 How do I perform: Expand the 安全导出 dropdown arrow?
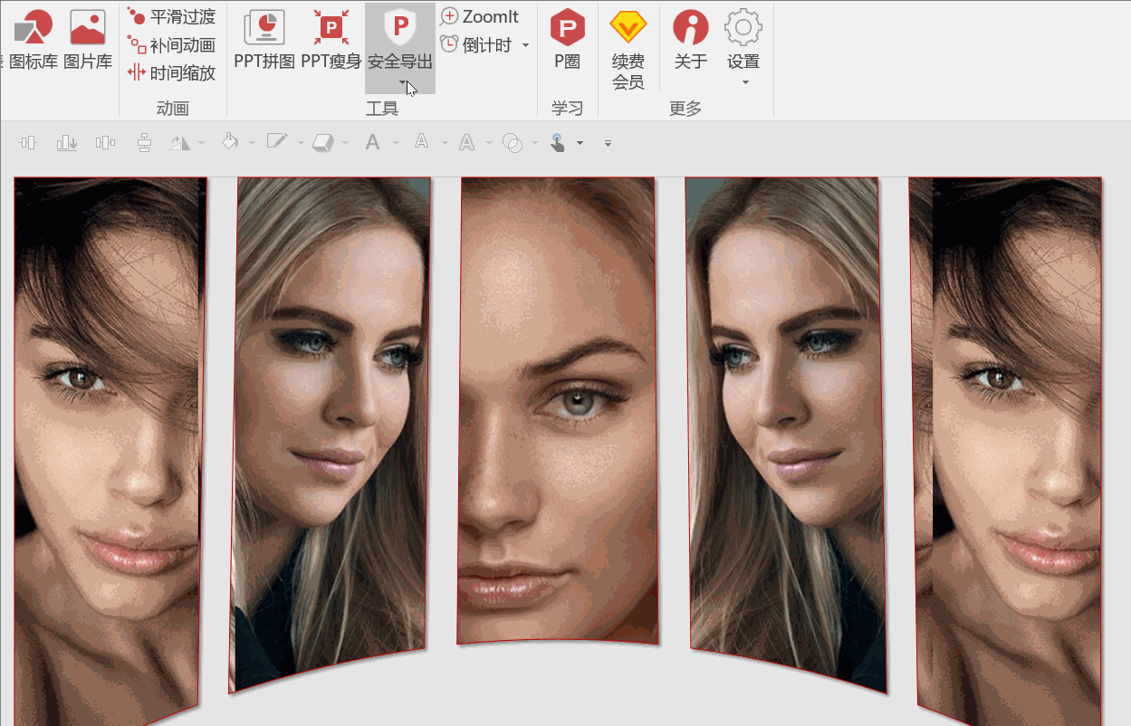coord(401,83)
